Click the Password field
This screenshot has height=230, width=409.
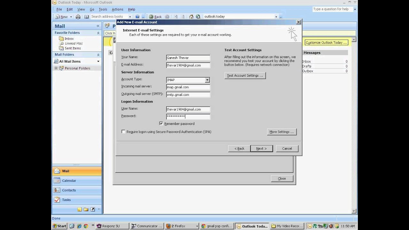coord(188,117)
